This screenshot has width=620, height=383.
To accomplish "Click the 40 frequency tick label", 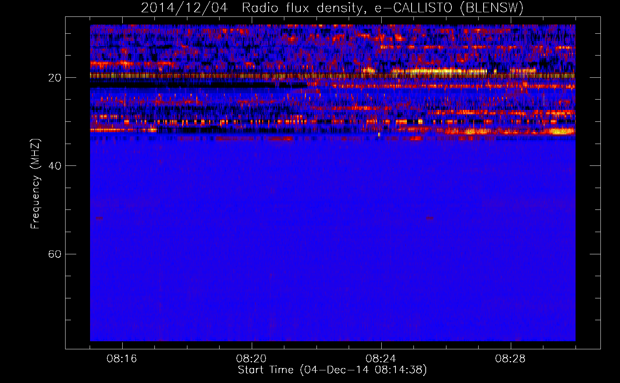I will (54, 166).
